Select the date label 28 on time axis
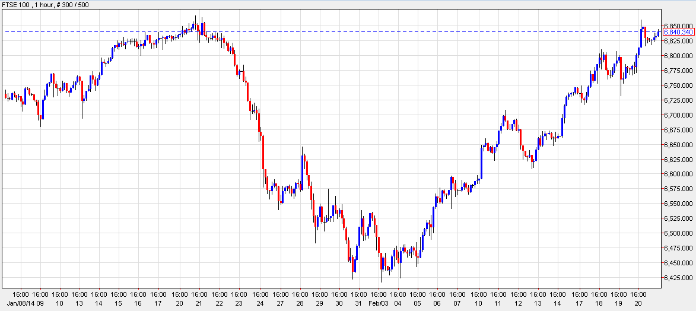This screenshot has height=311, width=696. [300, 303]
